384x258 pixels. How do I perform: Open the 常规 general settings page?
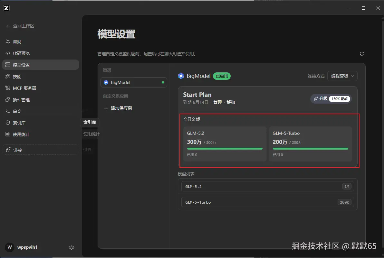point(40,42)
